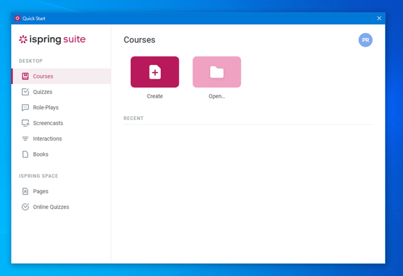Click the Courses bookmark icon in sidebar
This screenshot has width=403, height=276.
coord(25,76)
